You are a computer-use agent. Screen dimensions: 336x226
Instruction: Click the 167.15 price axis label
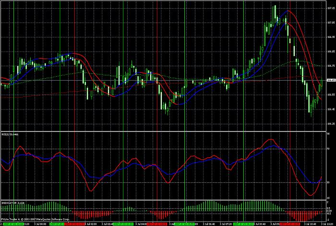tap(331, 8)
